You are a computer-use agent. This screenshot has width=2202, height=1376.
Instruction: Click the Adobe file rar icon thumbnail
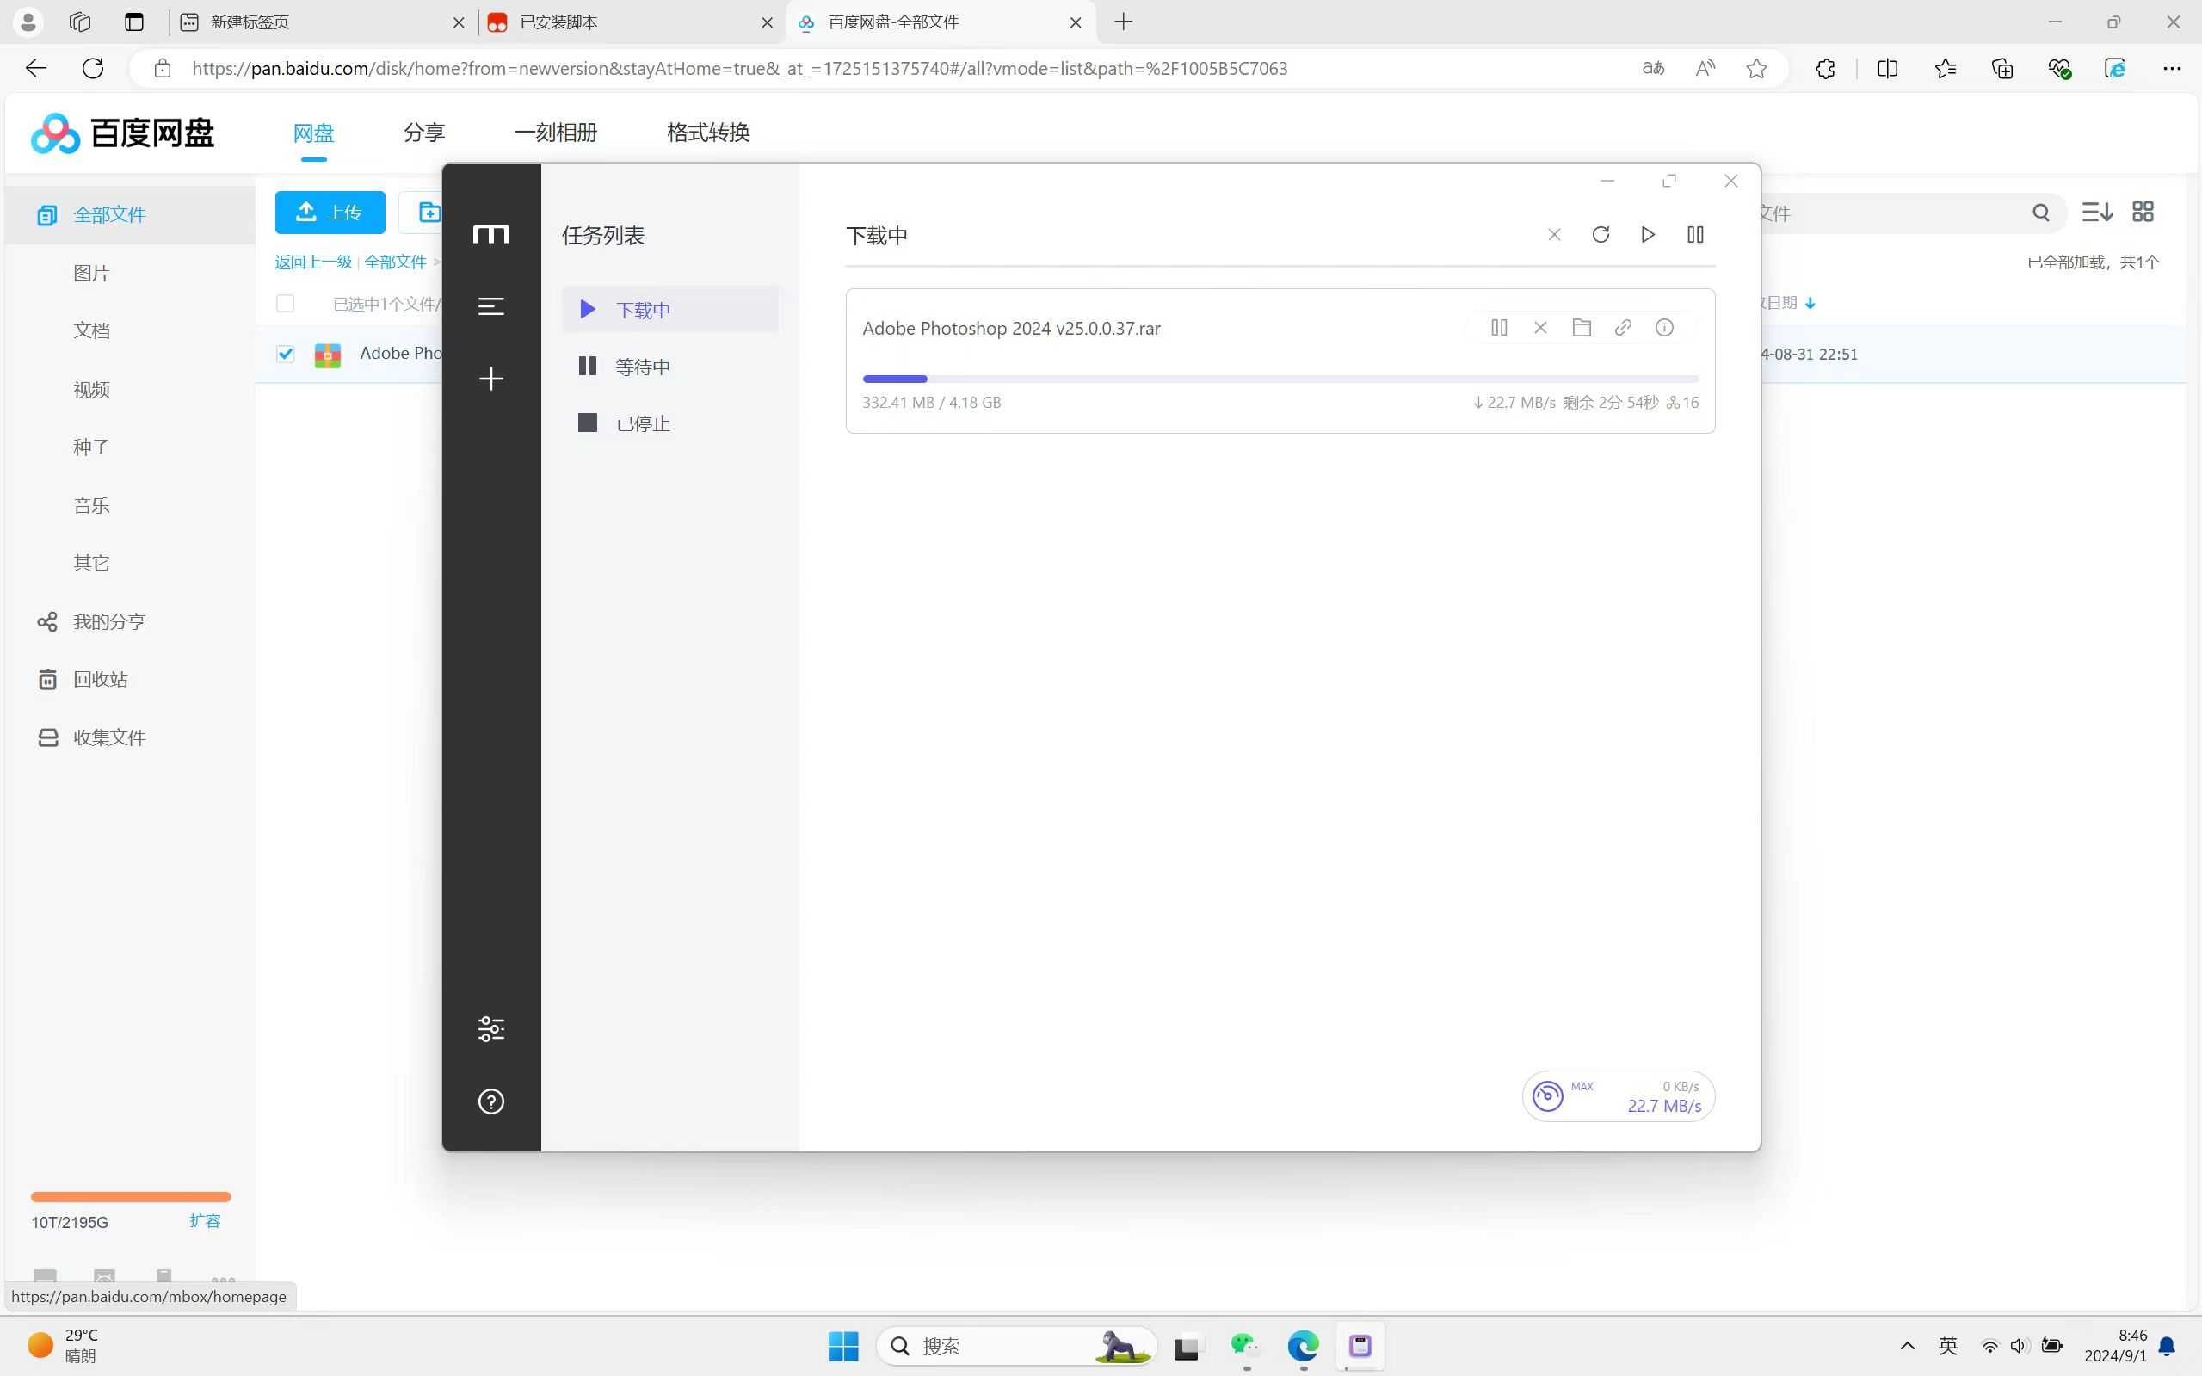(328, 354)
